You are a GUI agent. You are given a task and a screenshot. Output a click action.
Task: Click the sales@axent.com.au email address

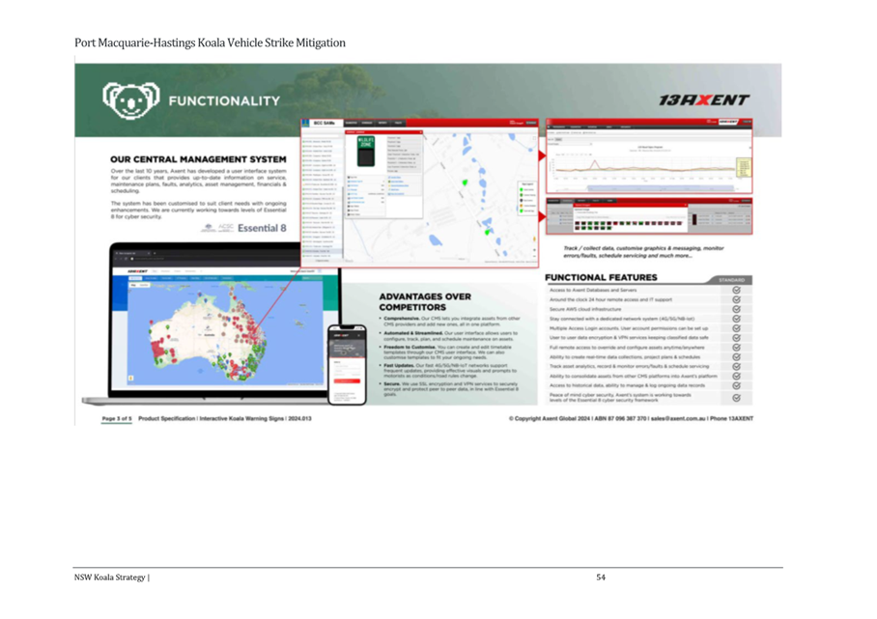click(x=678, y=418)
